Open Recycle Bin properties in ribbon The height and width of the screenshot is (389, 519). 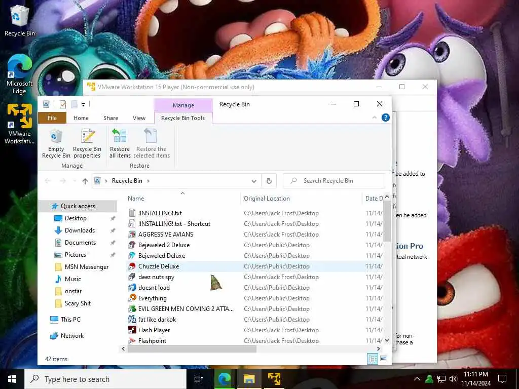pyautogui.click(x=87, y=143)
